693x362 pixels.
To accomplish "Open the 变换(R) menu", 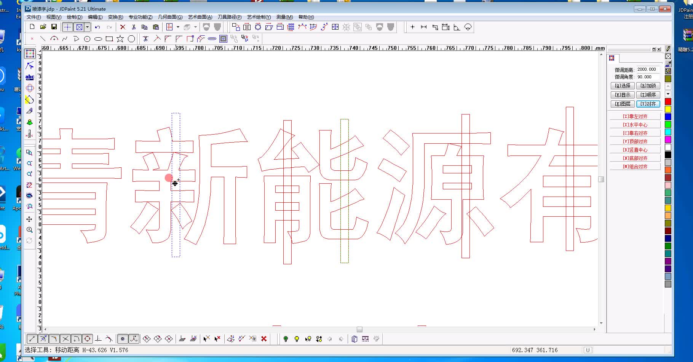I will click(x=115, y=17).
